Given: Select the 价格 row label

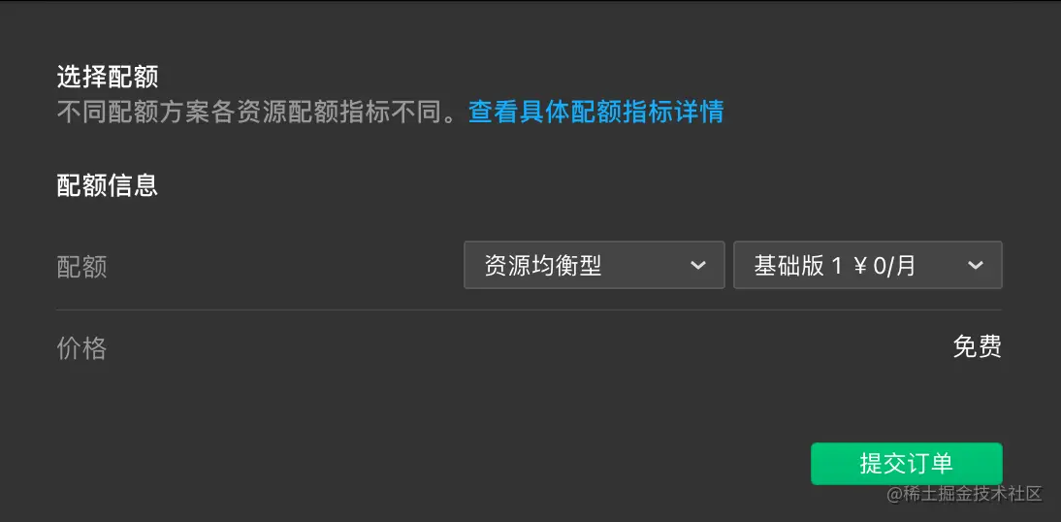Looking at the screenshot, I should click(81, 348).
